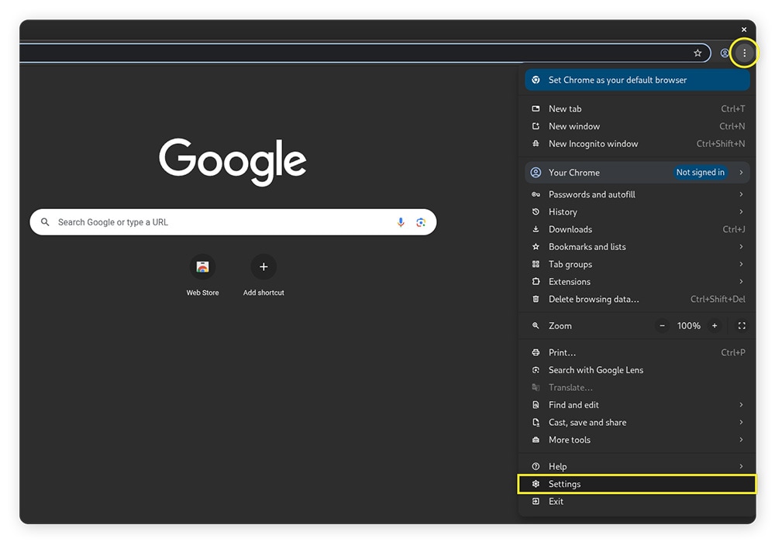The image size is (775, 542).
Task: Bookmark this page with the star icon
Action: pos(697,53)
